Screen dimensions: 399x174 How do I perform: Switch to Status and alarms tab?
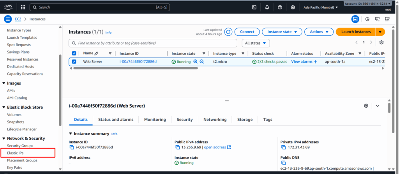(116, 120)
